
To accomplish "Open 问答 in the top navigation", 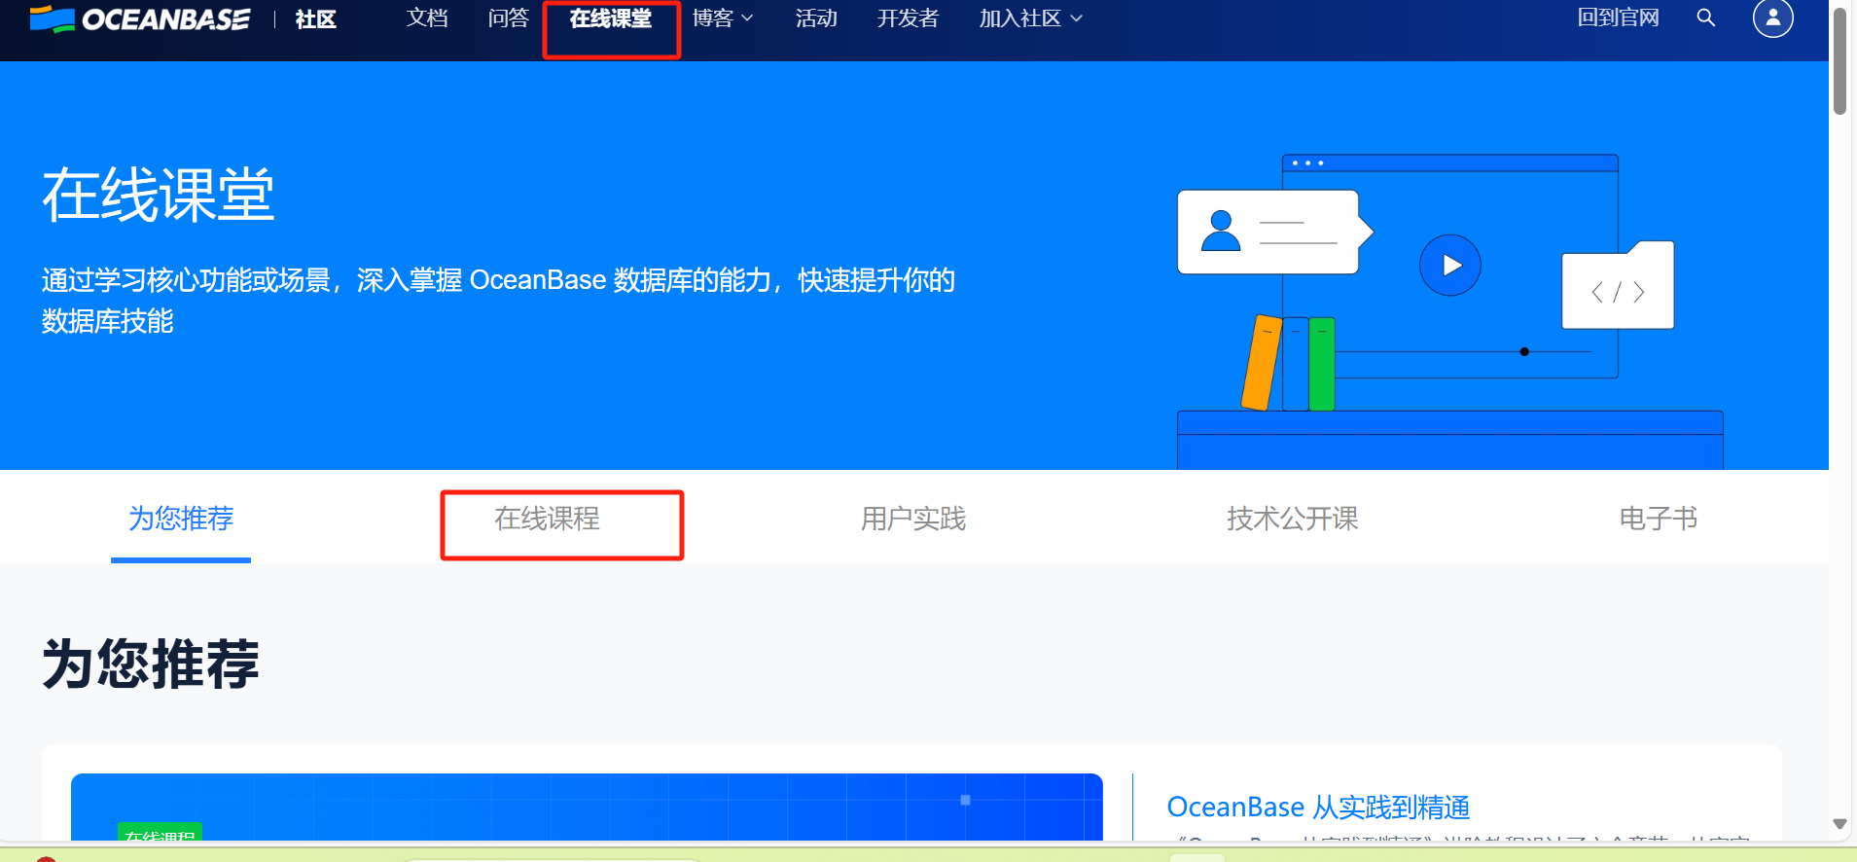I will tap(508, 18).
